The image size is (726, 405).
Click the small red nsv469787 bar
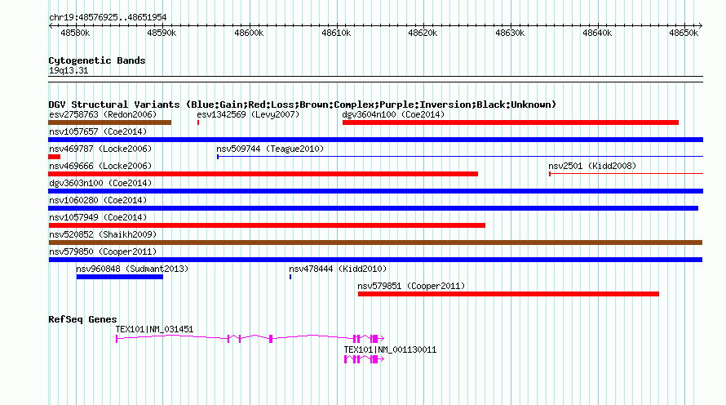tap(54, 157)
